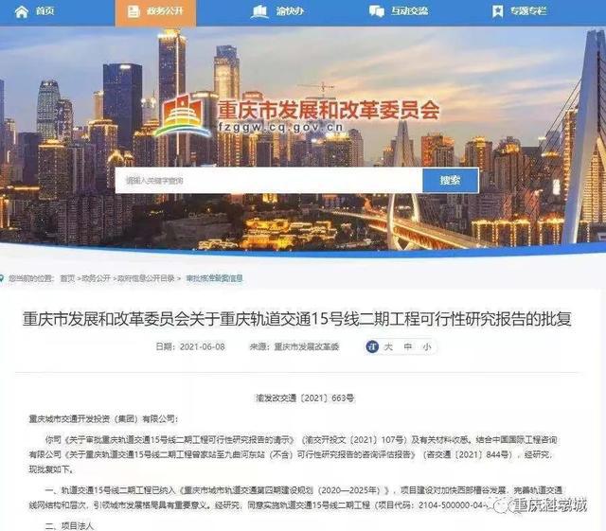This screenshot has width=606, height=531.
Task: Open the 政务公开 breadcrumb link
Action: 96,278
